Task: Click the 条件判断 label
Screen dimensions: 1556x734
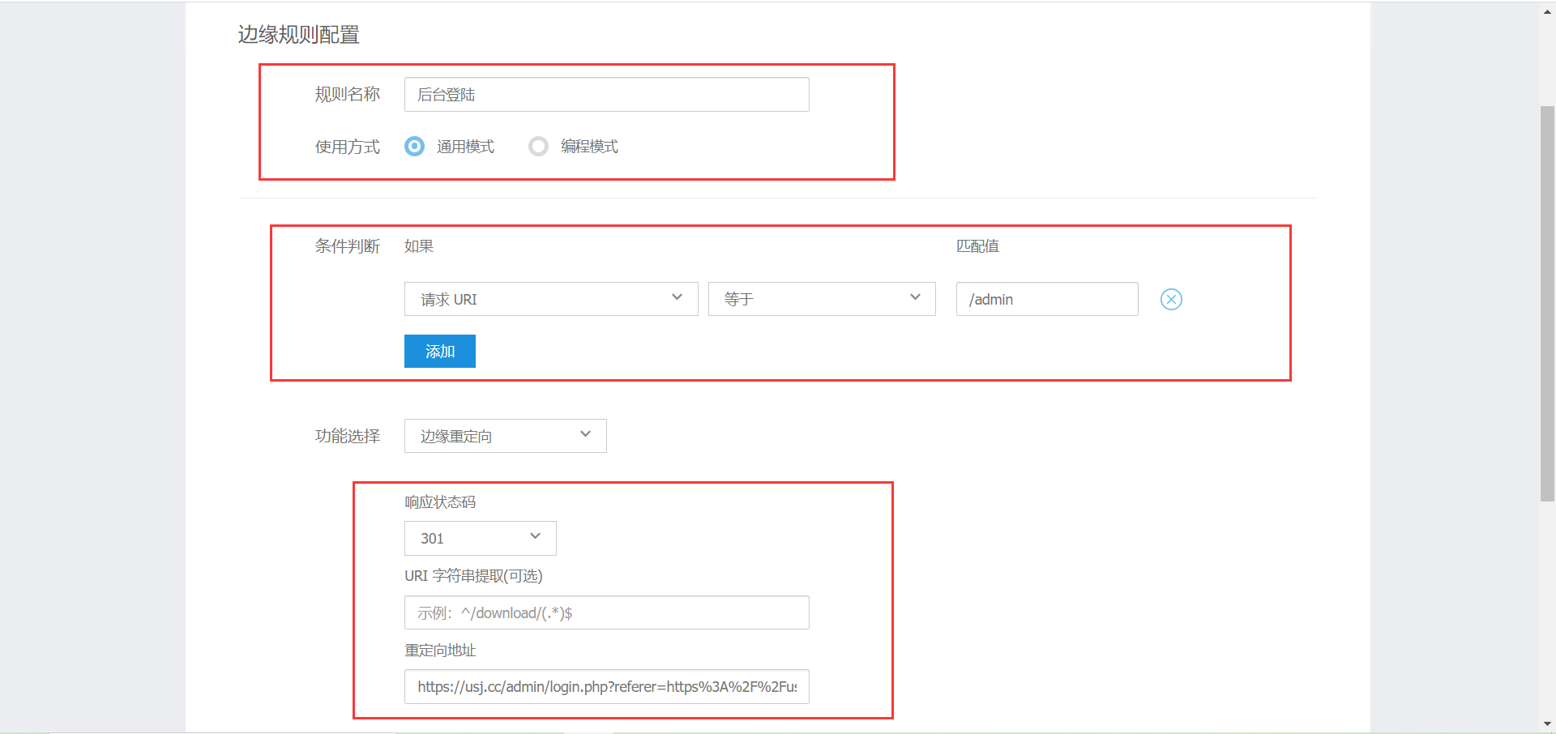Action: point(347,246)
